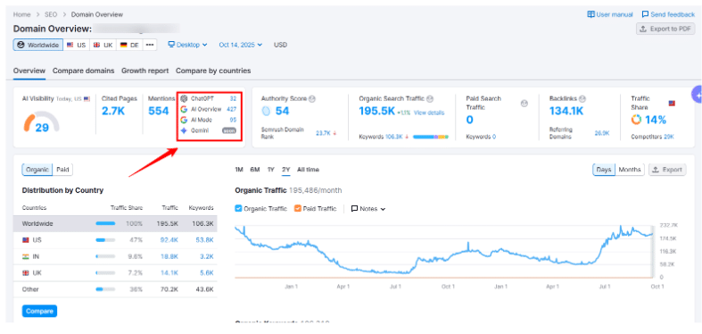This screenshot has width=702, height=334.
Task: Open the Compare domains tab
Action: click(x=83, y=71)
